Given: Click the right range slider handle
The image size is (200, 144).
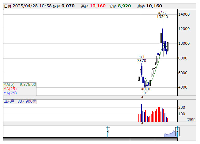Looking at the screenshot, I should click(x=177, y=132).
